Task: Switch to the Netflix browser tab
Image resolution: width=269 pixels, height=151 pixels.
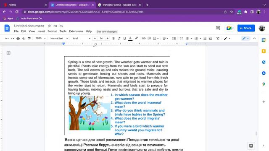Action: [25, 5]
